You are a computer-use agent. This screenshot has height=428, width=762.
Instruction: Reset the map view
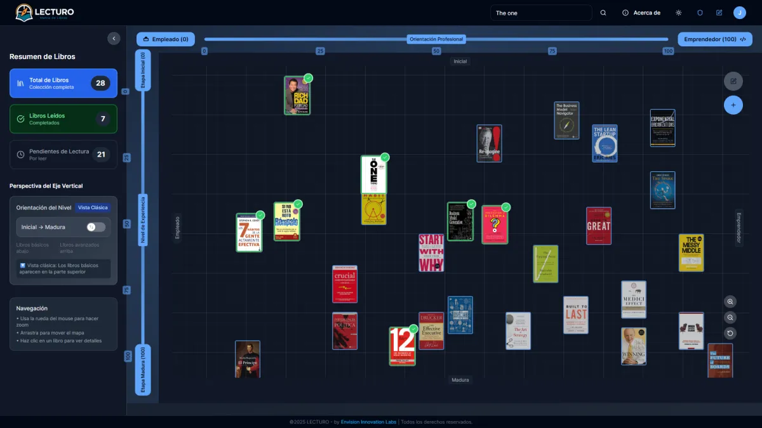click(731, 334)
